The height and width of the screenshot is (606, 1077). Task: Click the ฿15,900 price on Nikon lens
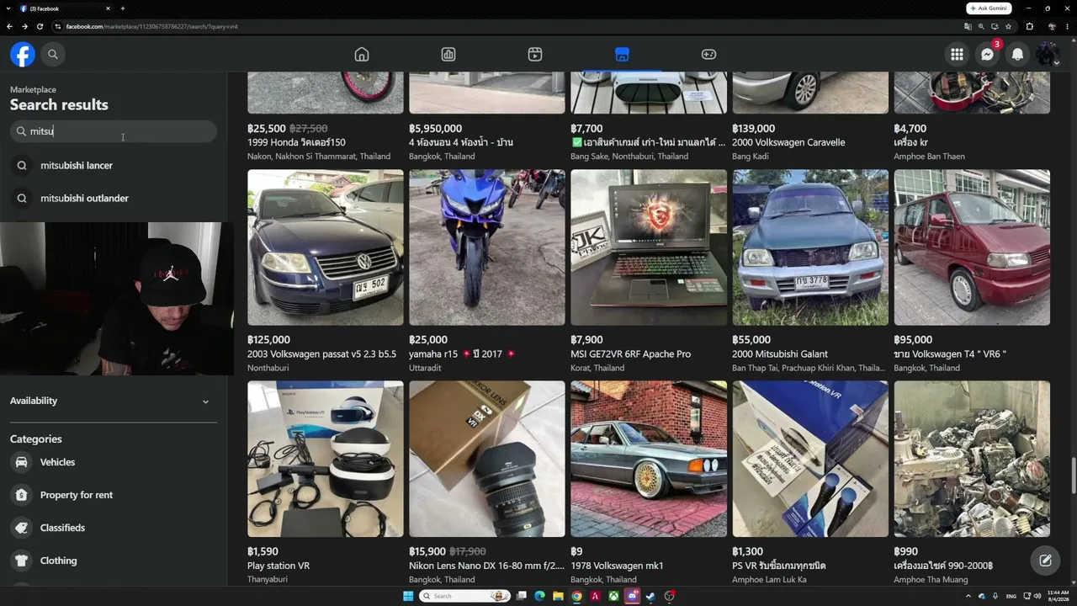[427, 552]
